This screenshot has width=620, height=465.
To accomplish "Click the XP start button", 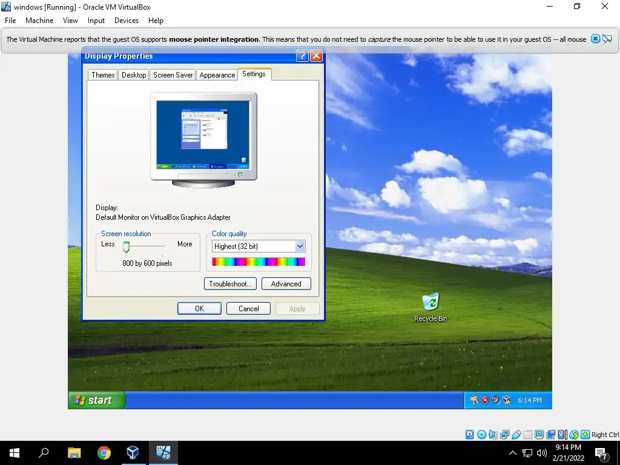I will 97,400.
